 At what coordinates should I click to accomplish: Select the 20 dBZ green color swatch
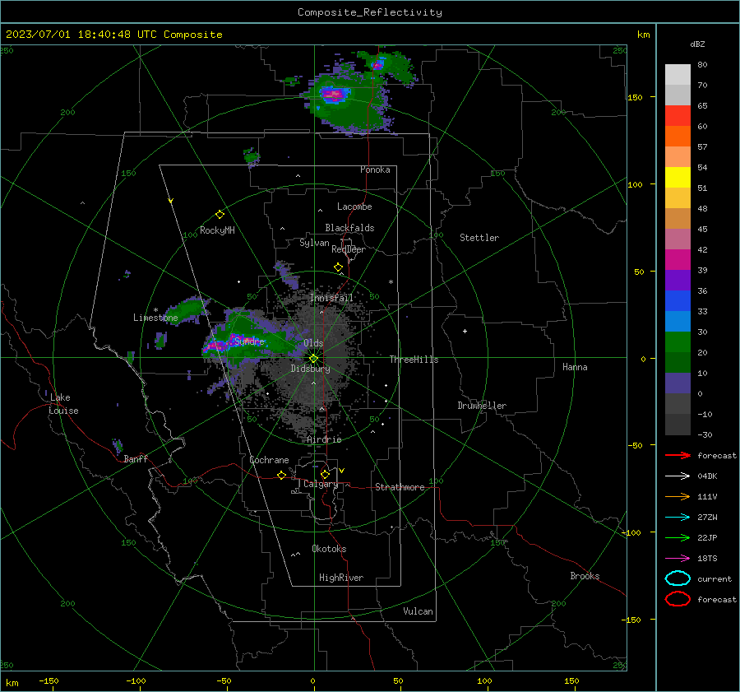678,342
